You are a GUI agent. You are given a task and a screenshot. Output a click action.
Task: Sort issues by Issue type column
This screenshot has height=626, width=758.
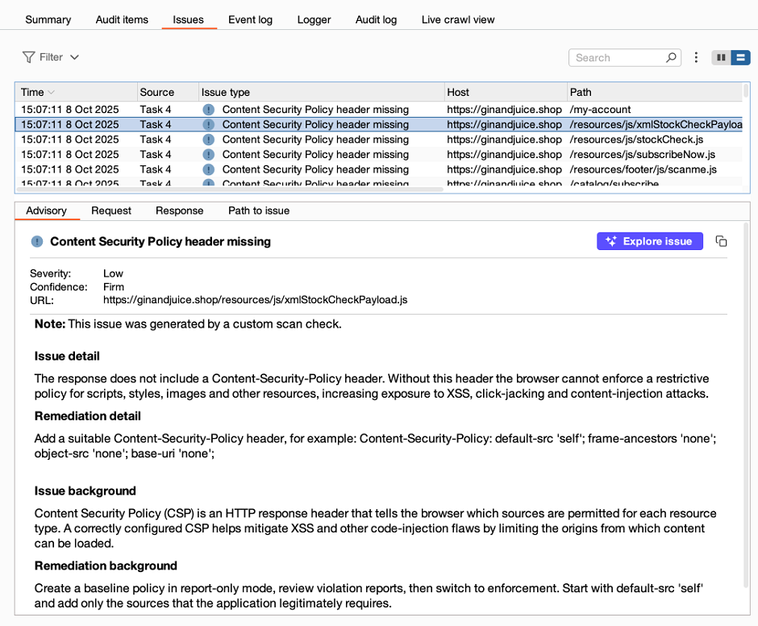(x=226, y=92)
